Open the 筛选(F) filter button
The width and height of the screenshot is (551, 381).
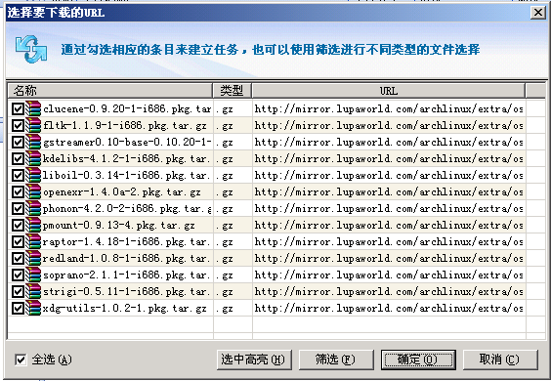click(336, 360)
